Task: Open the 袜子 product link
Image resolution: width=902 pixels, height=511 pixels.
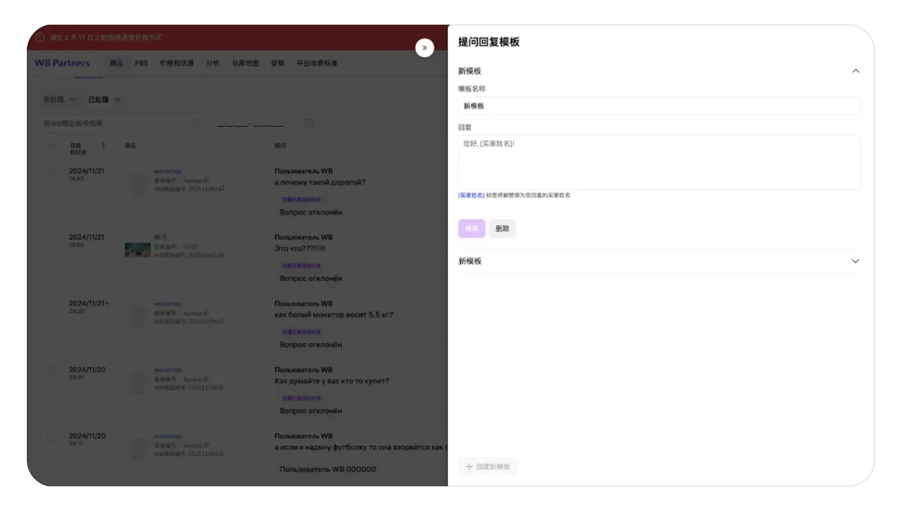Action: pyautogui.click(x=160, y=237)
